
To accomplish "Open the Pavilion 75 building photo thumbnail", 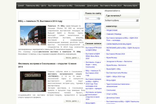I will pos(33,35).
